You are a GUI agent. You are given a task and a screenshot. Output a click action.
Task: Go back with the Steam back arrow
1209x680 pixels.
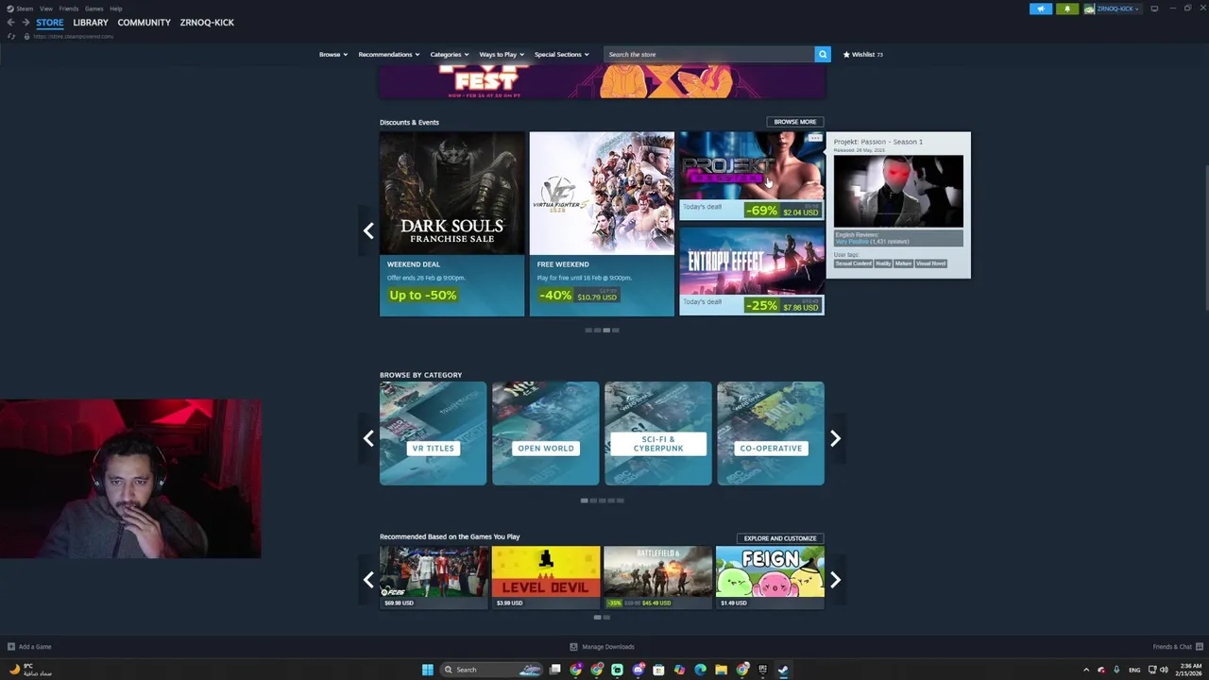(10, 22)
